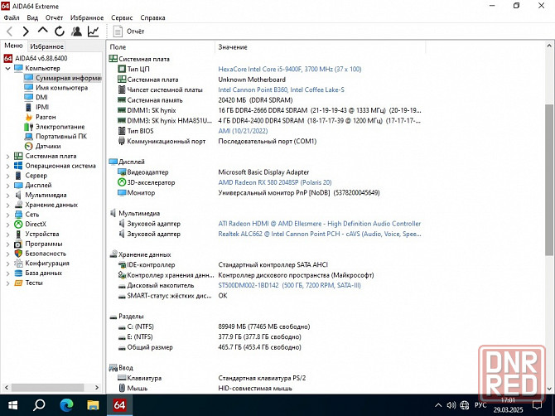Viewport: 555px width, 416px height.
Task: Select the Датчики sensor icon item
Action: tap(29, 146)
